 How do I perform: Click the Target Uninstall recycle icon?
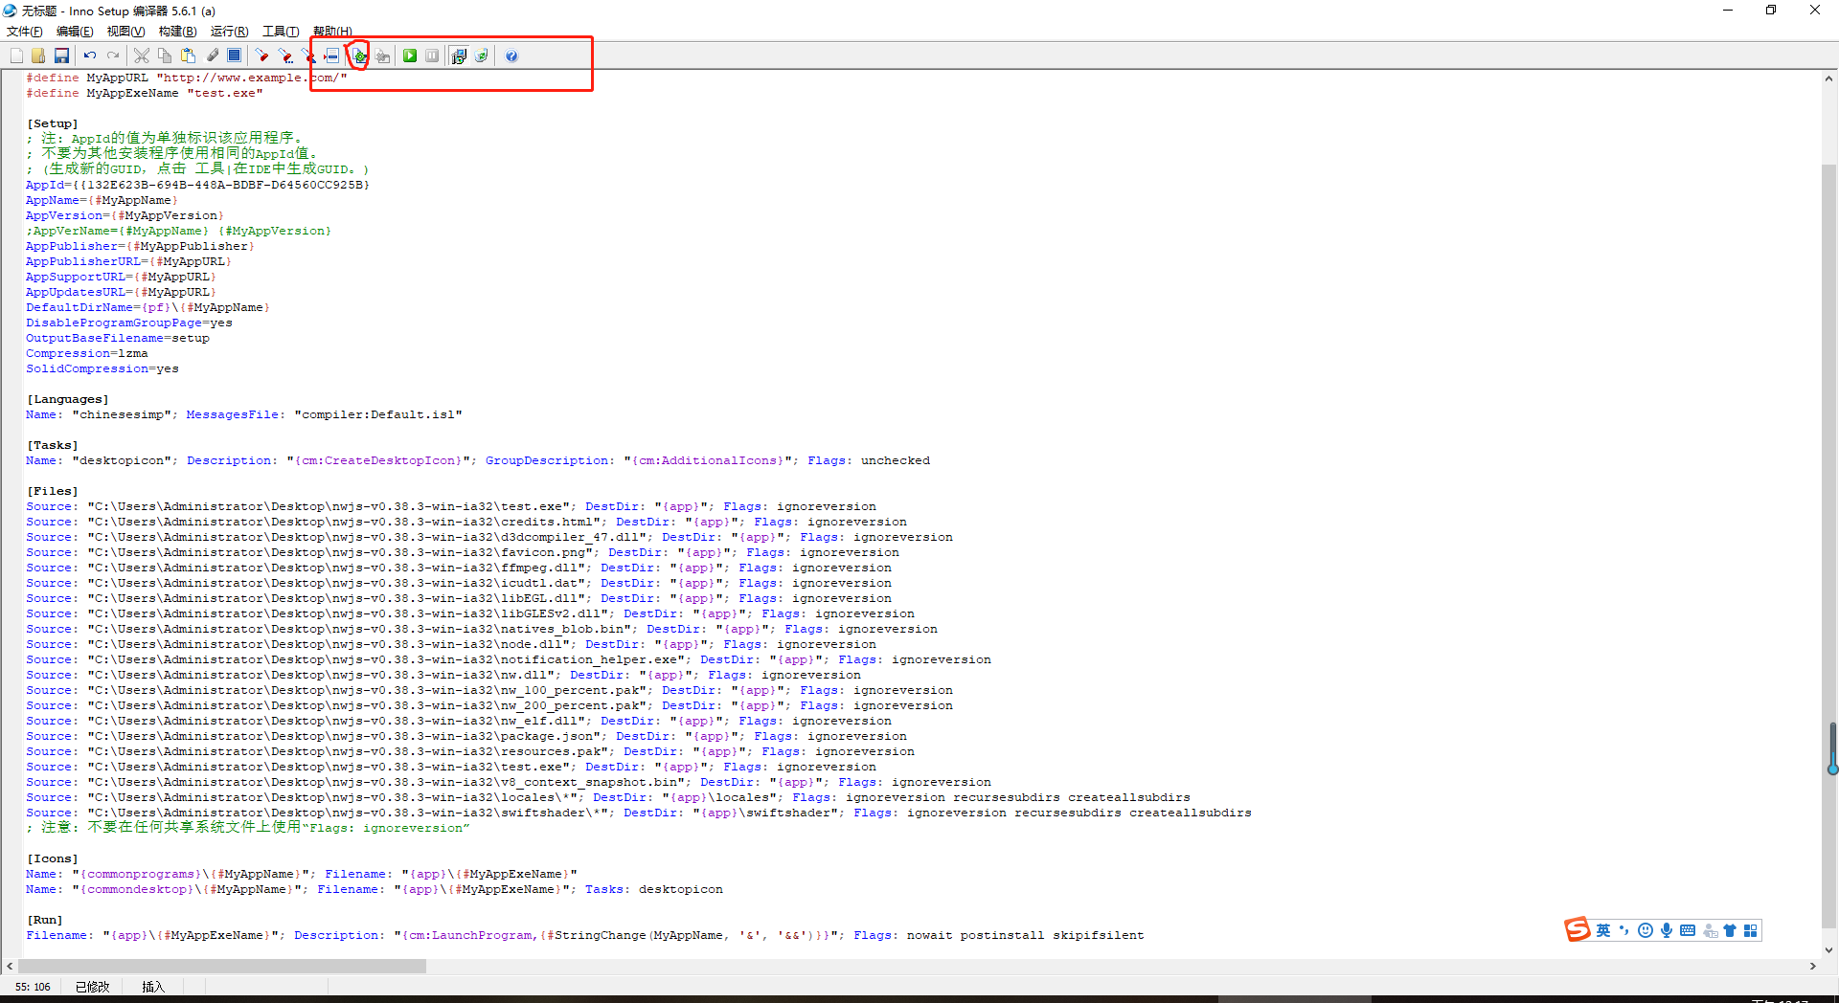click(482, 56)
